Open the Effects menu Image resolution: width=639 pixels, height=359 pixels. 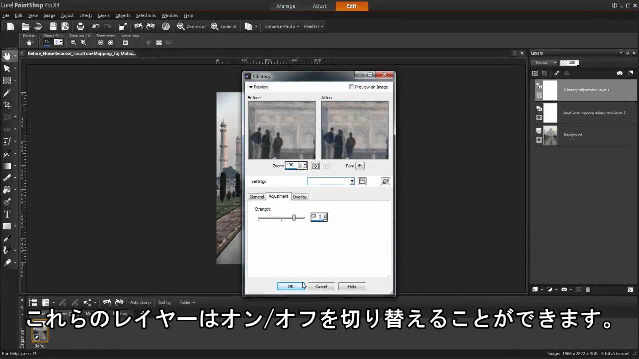86,15
